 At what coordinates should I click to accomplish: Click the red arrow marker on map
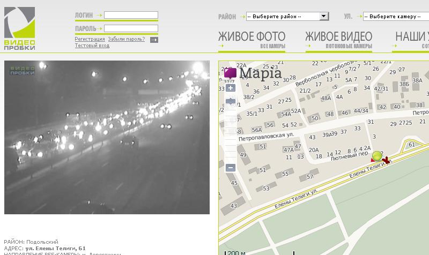click(x=386, y=159)
